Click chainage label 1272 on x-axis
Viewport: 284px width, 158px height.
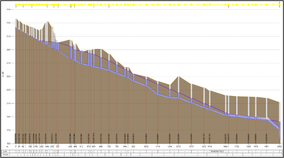(x=178, y=147)
